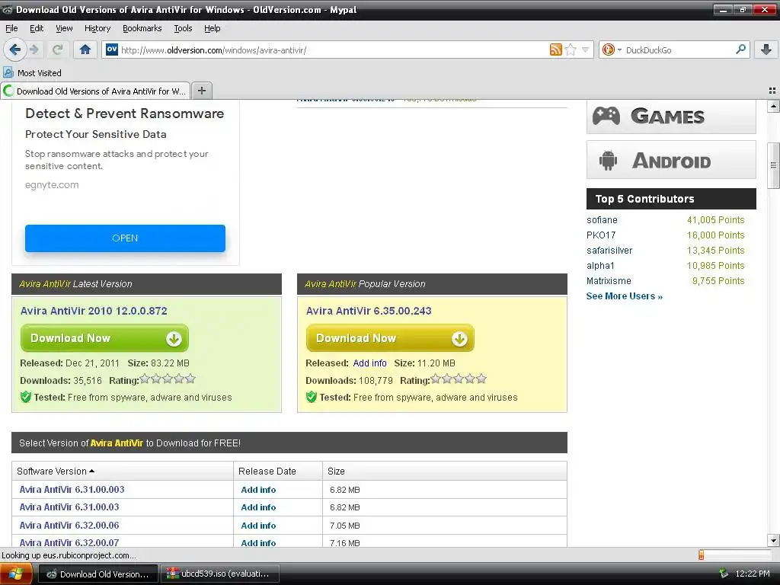Open Avira AntiVir 6.31.00.003 version link
This screenshot has height=585, width=780.
pyautogui.click(x=72, y=490)
